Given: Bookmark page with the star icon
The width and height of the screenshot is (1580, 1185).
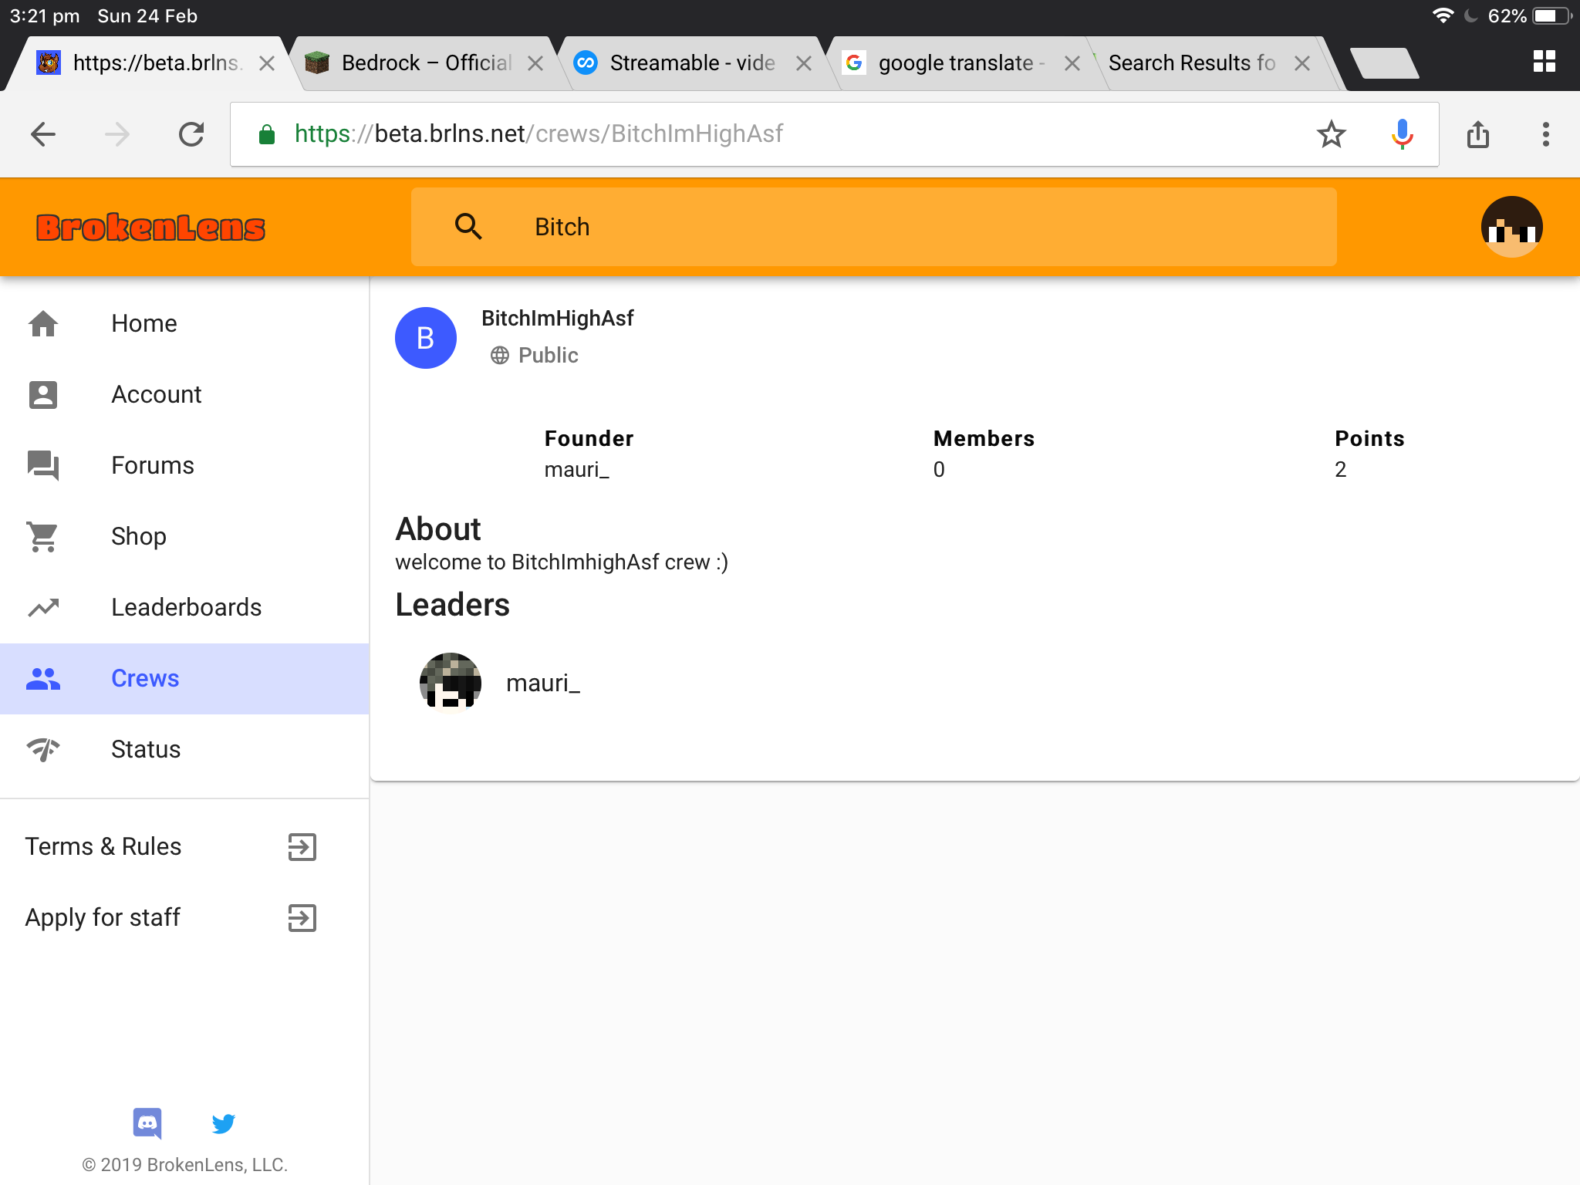Looking at the screenshot, I should click(1331, 134).
